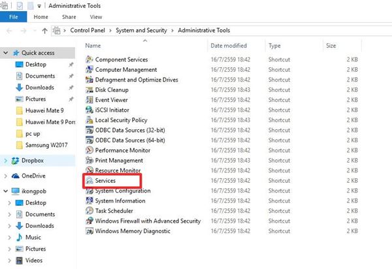Click the Event Viewer icon
The width and height of the screenshot is (392, 269).
pos(90,100)
